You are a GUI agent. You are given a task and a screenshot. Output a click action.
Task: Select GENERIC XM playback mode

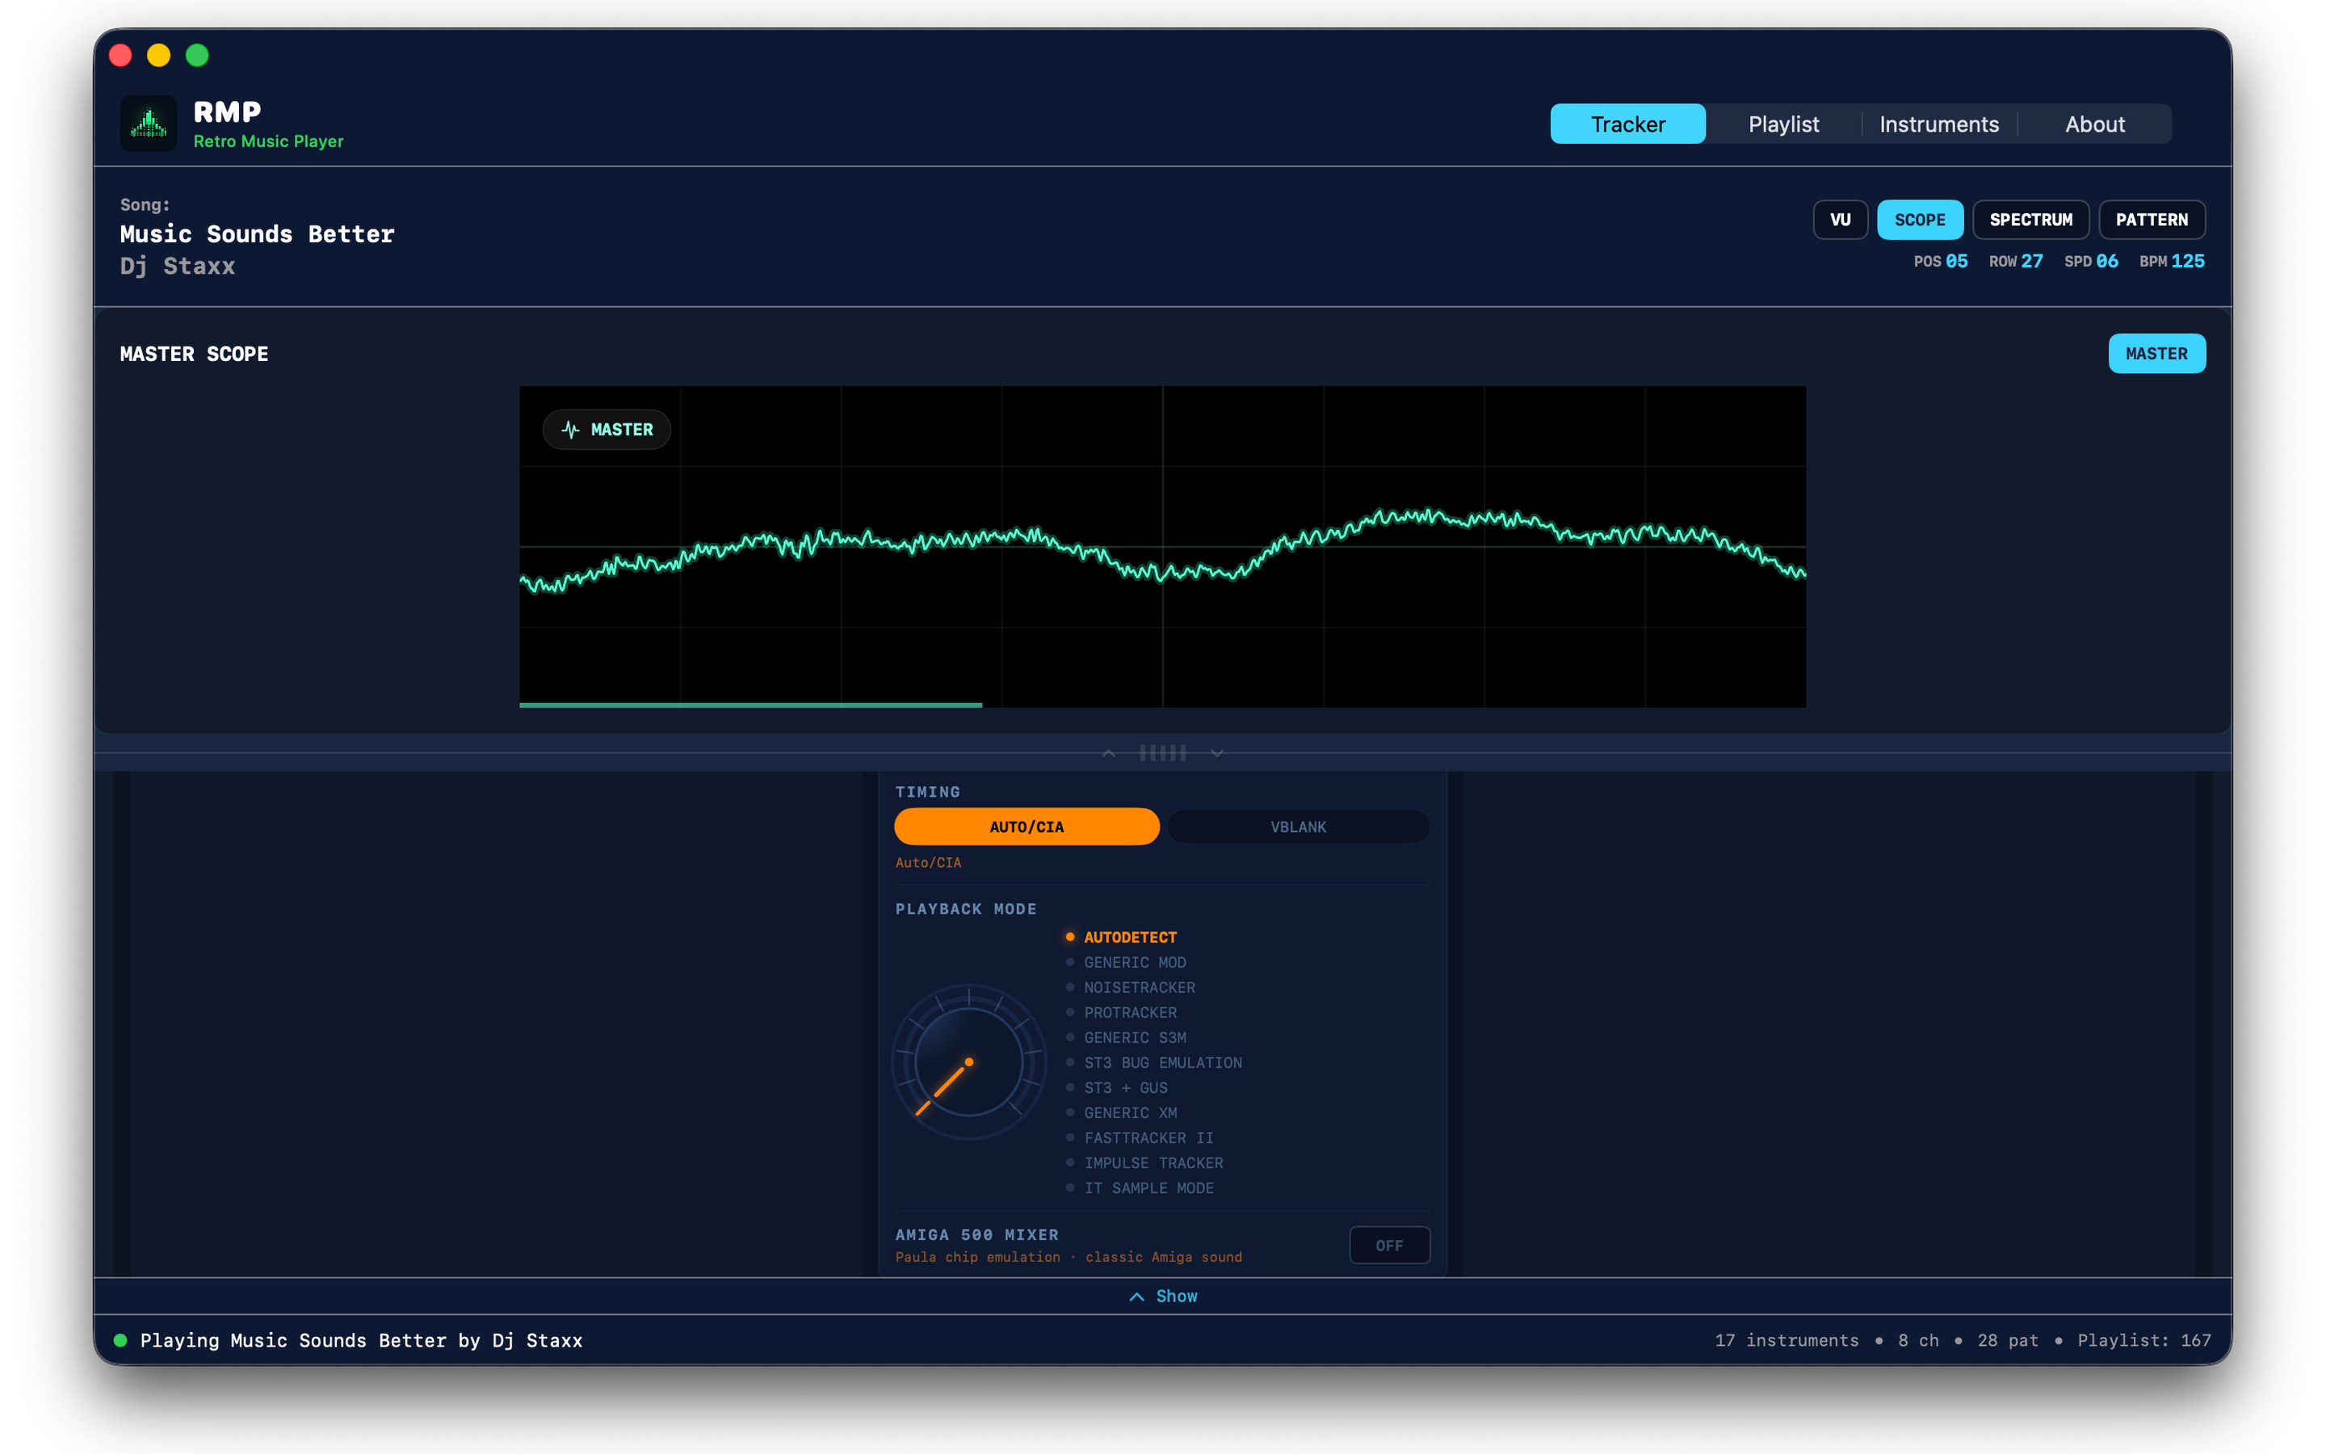point(1121,1112)
